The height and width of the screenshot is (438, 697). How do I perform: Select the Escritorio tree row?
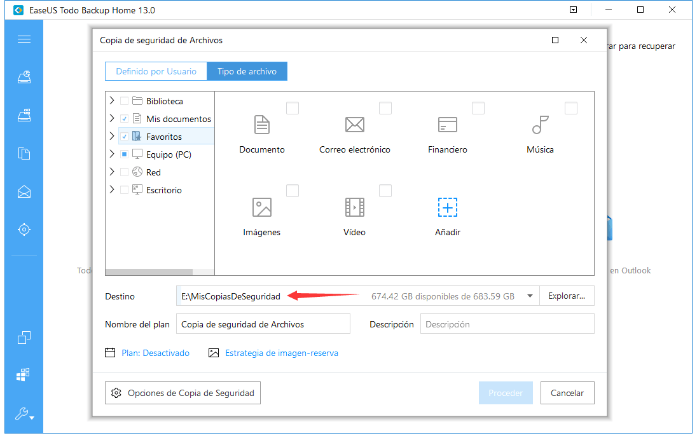click(x=166, y=189)
